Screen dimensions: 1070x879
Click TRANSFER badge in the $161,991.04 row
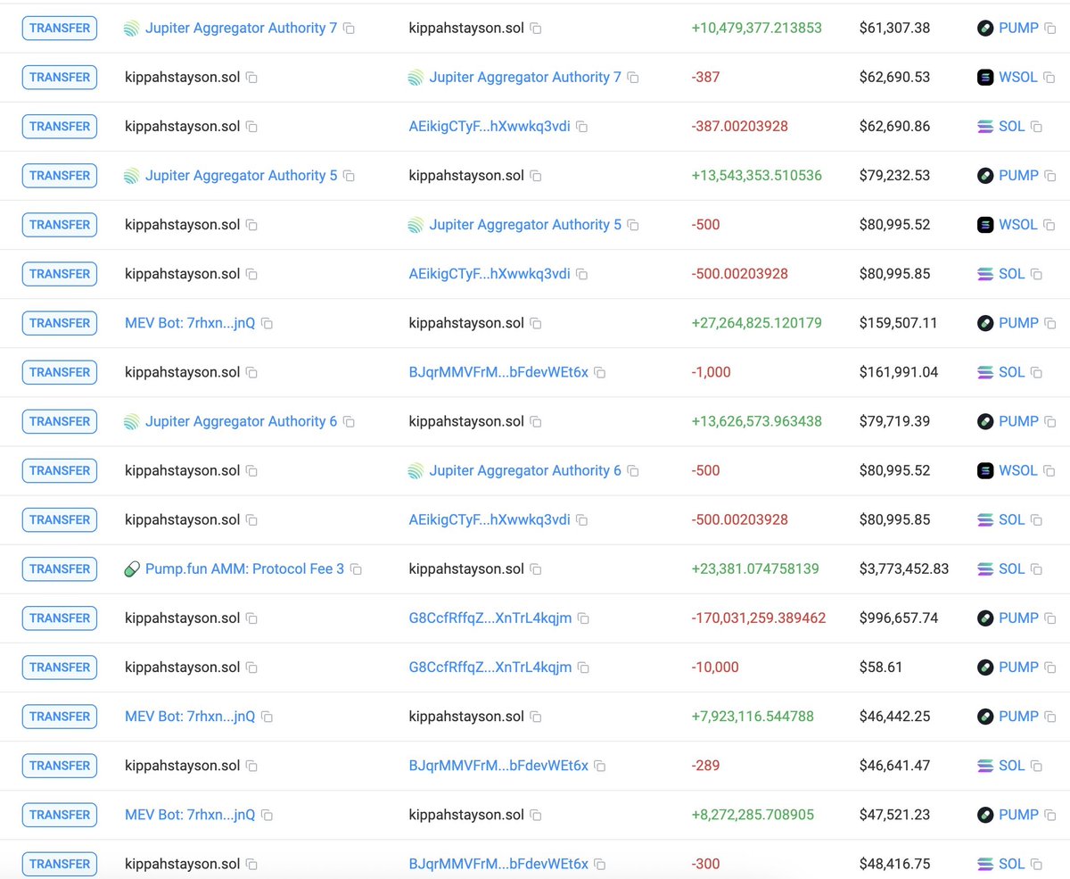[60, 372]
